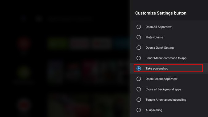Click the Take screenshot option label

click(x=157, y=68)
